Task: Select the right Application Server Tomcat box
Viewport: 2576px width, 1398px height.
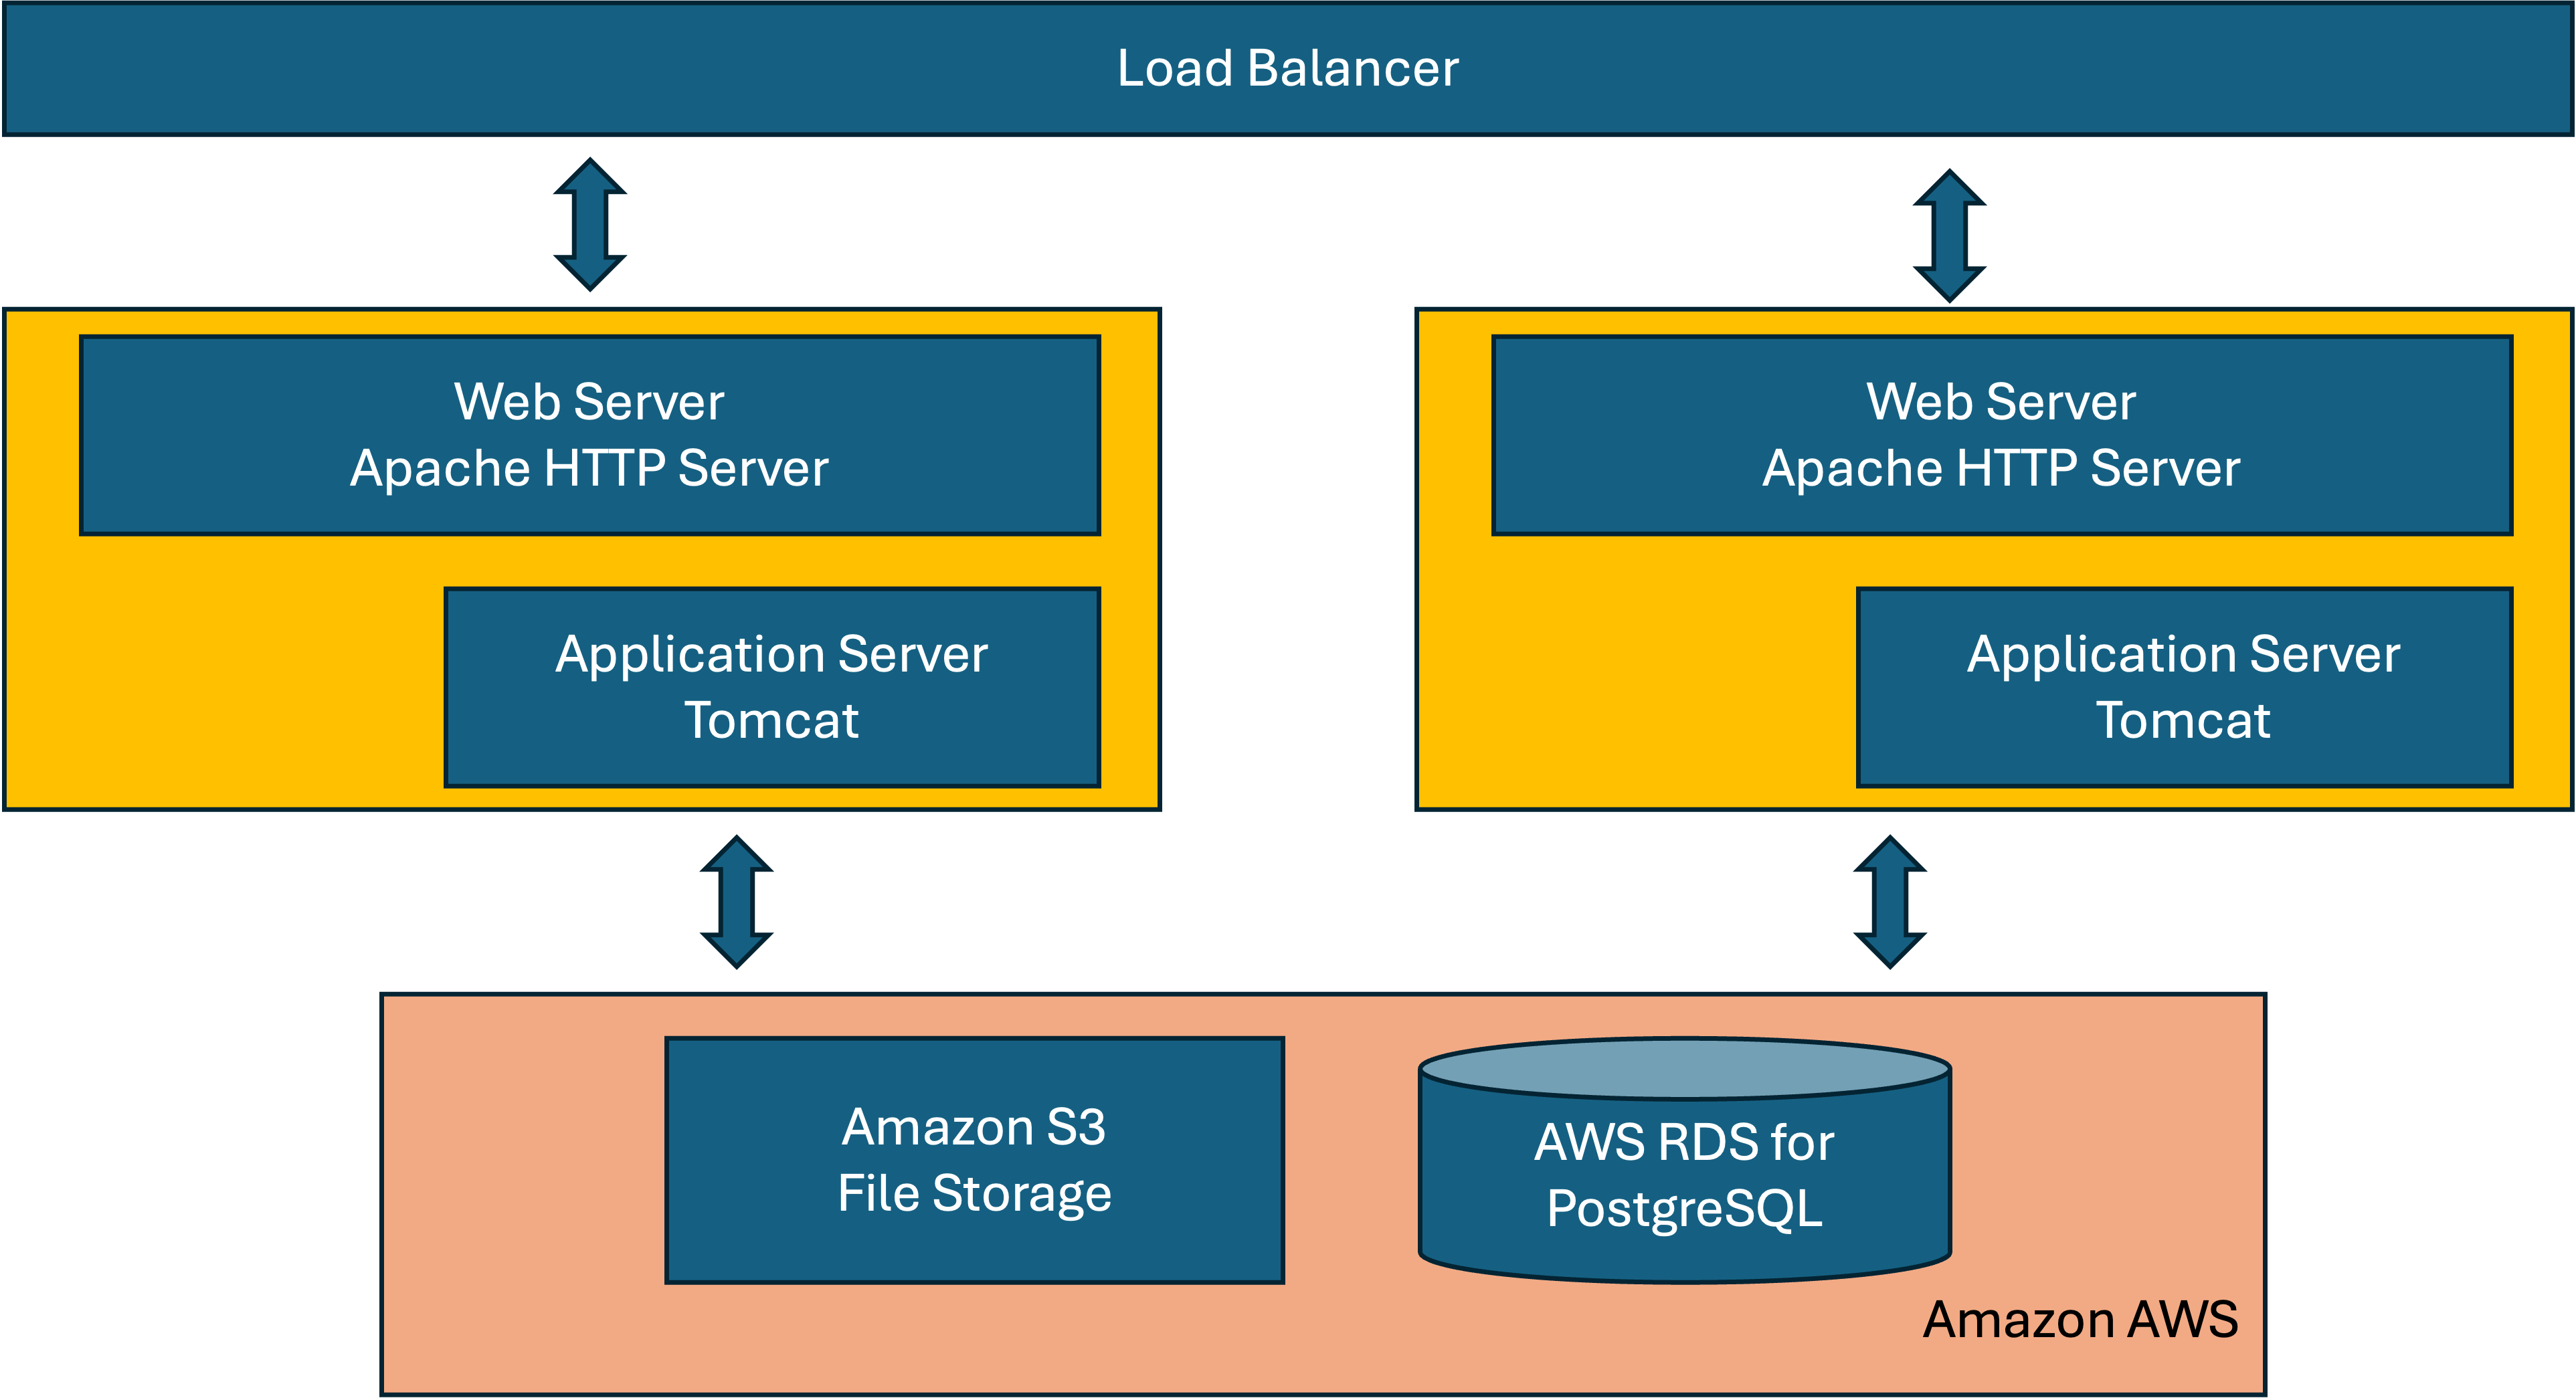Action: [x=2184, y=687]
